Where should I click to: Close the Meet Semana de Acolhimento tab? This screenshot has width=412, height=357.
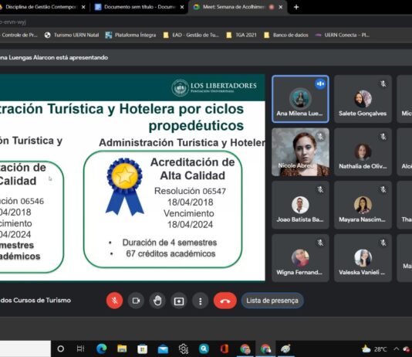coord(281,7)
